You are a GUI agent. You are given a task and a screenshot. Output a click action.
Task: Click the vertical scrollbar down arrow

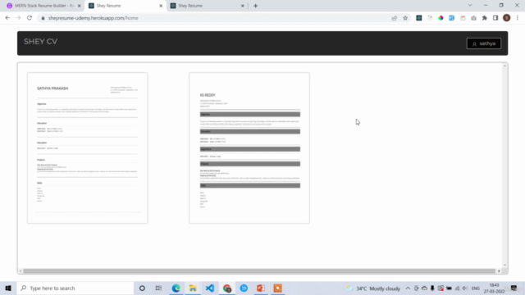tap(504, 265)
